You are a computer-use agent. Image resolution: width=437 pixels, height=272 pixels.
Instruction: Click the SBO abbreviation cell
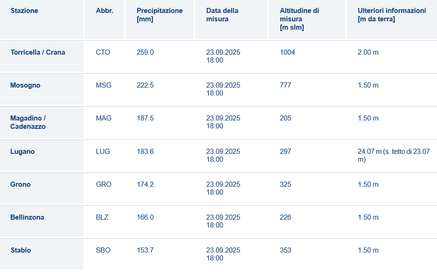(x=103, y=250)
